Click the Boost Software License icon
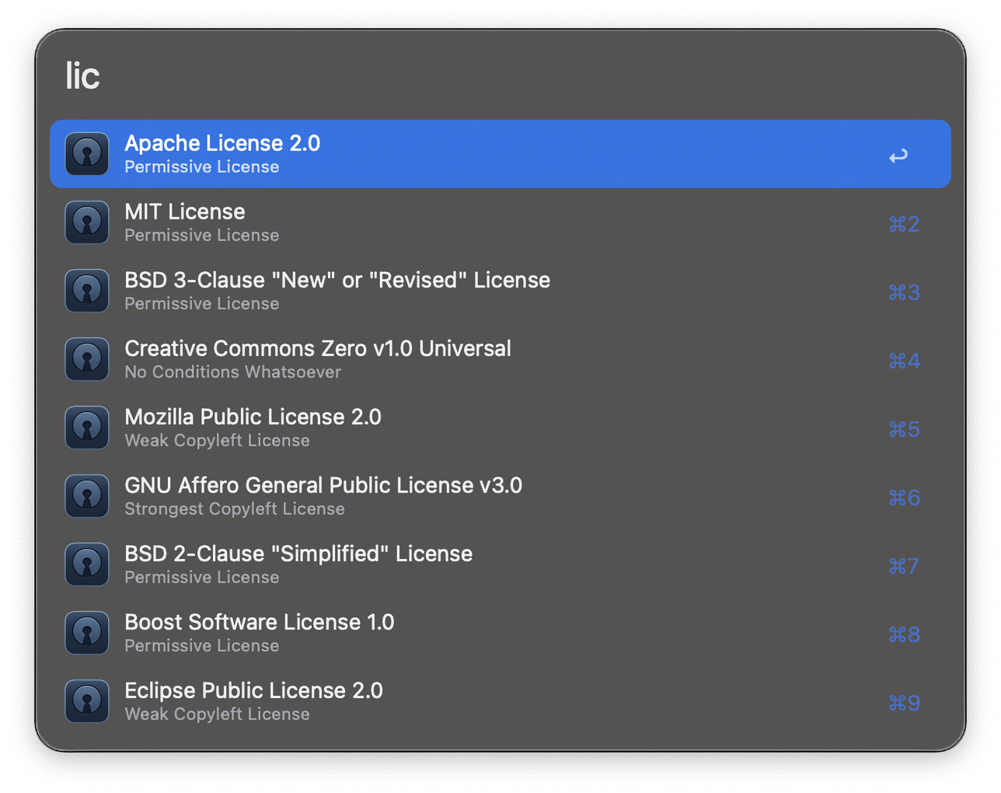 (86, 632)
